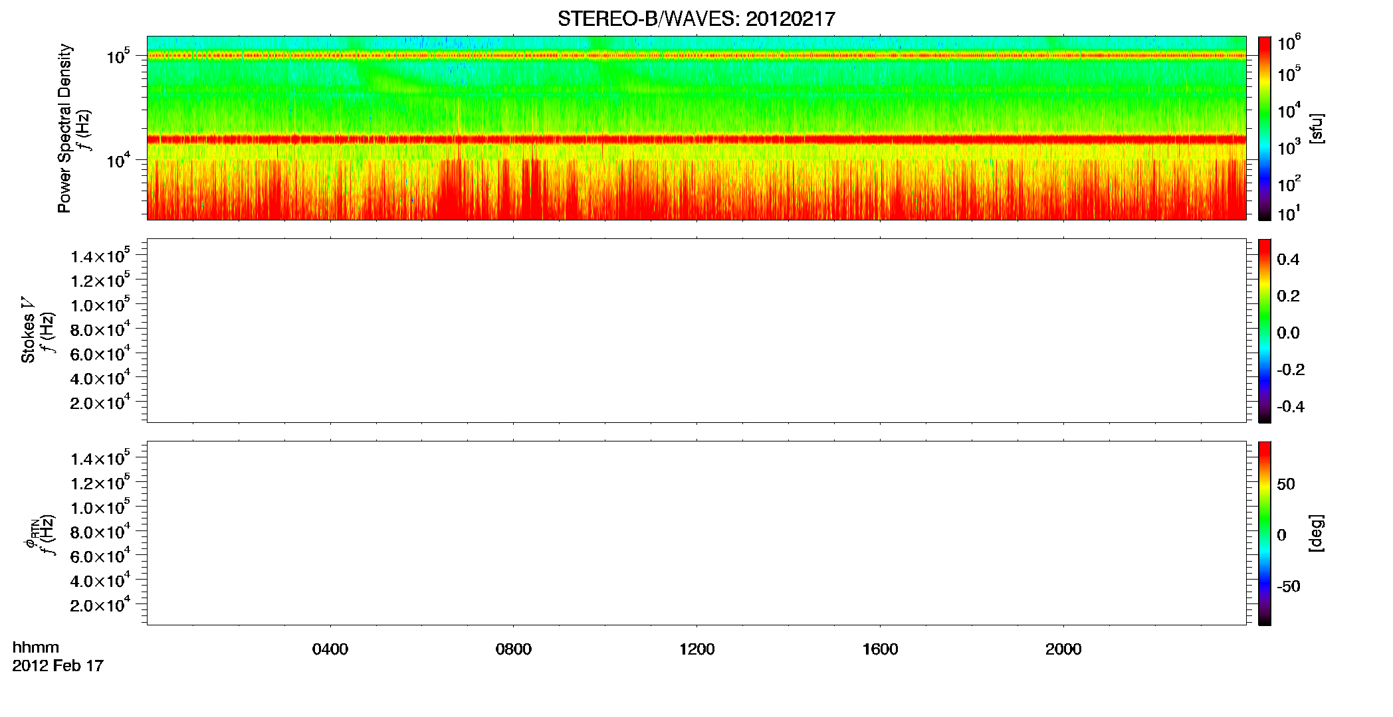The image size is (1393, 717).
Task: Click the 1.4×10^5 tick in the Stokes V panel
Action: click(100, 256)
